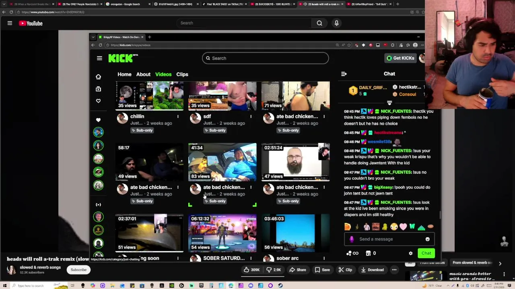Switch to the Videos tab
The width and height of the screenshot is (515, 289).
[x=163, y=74]
